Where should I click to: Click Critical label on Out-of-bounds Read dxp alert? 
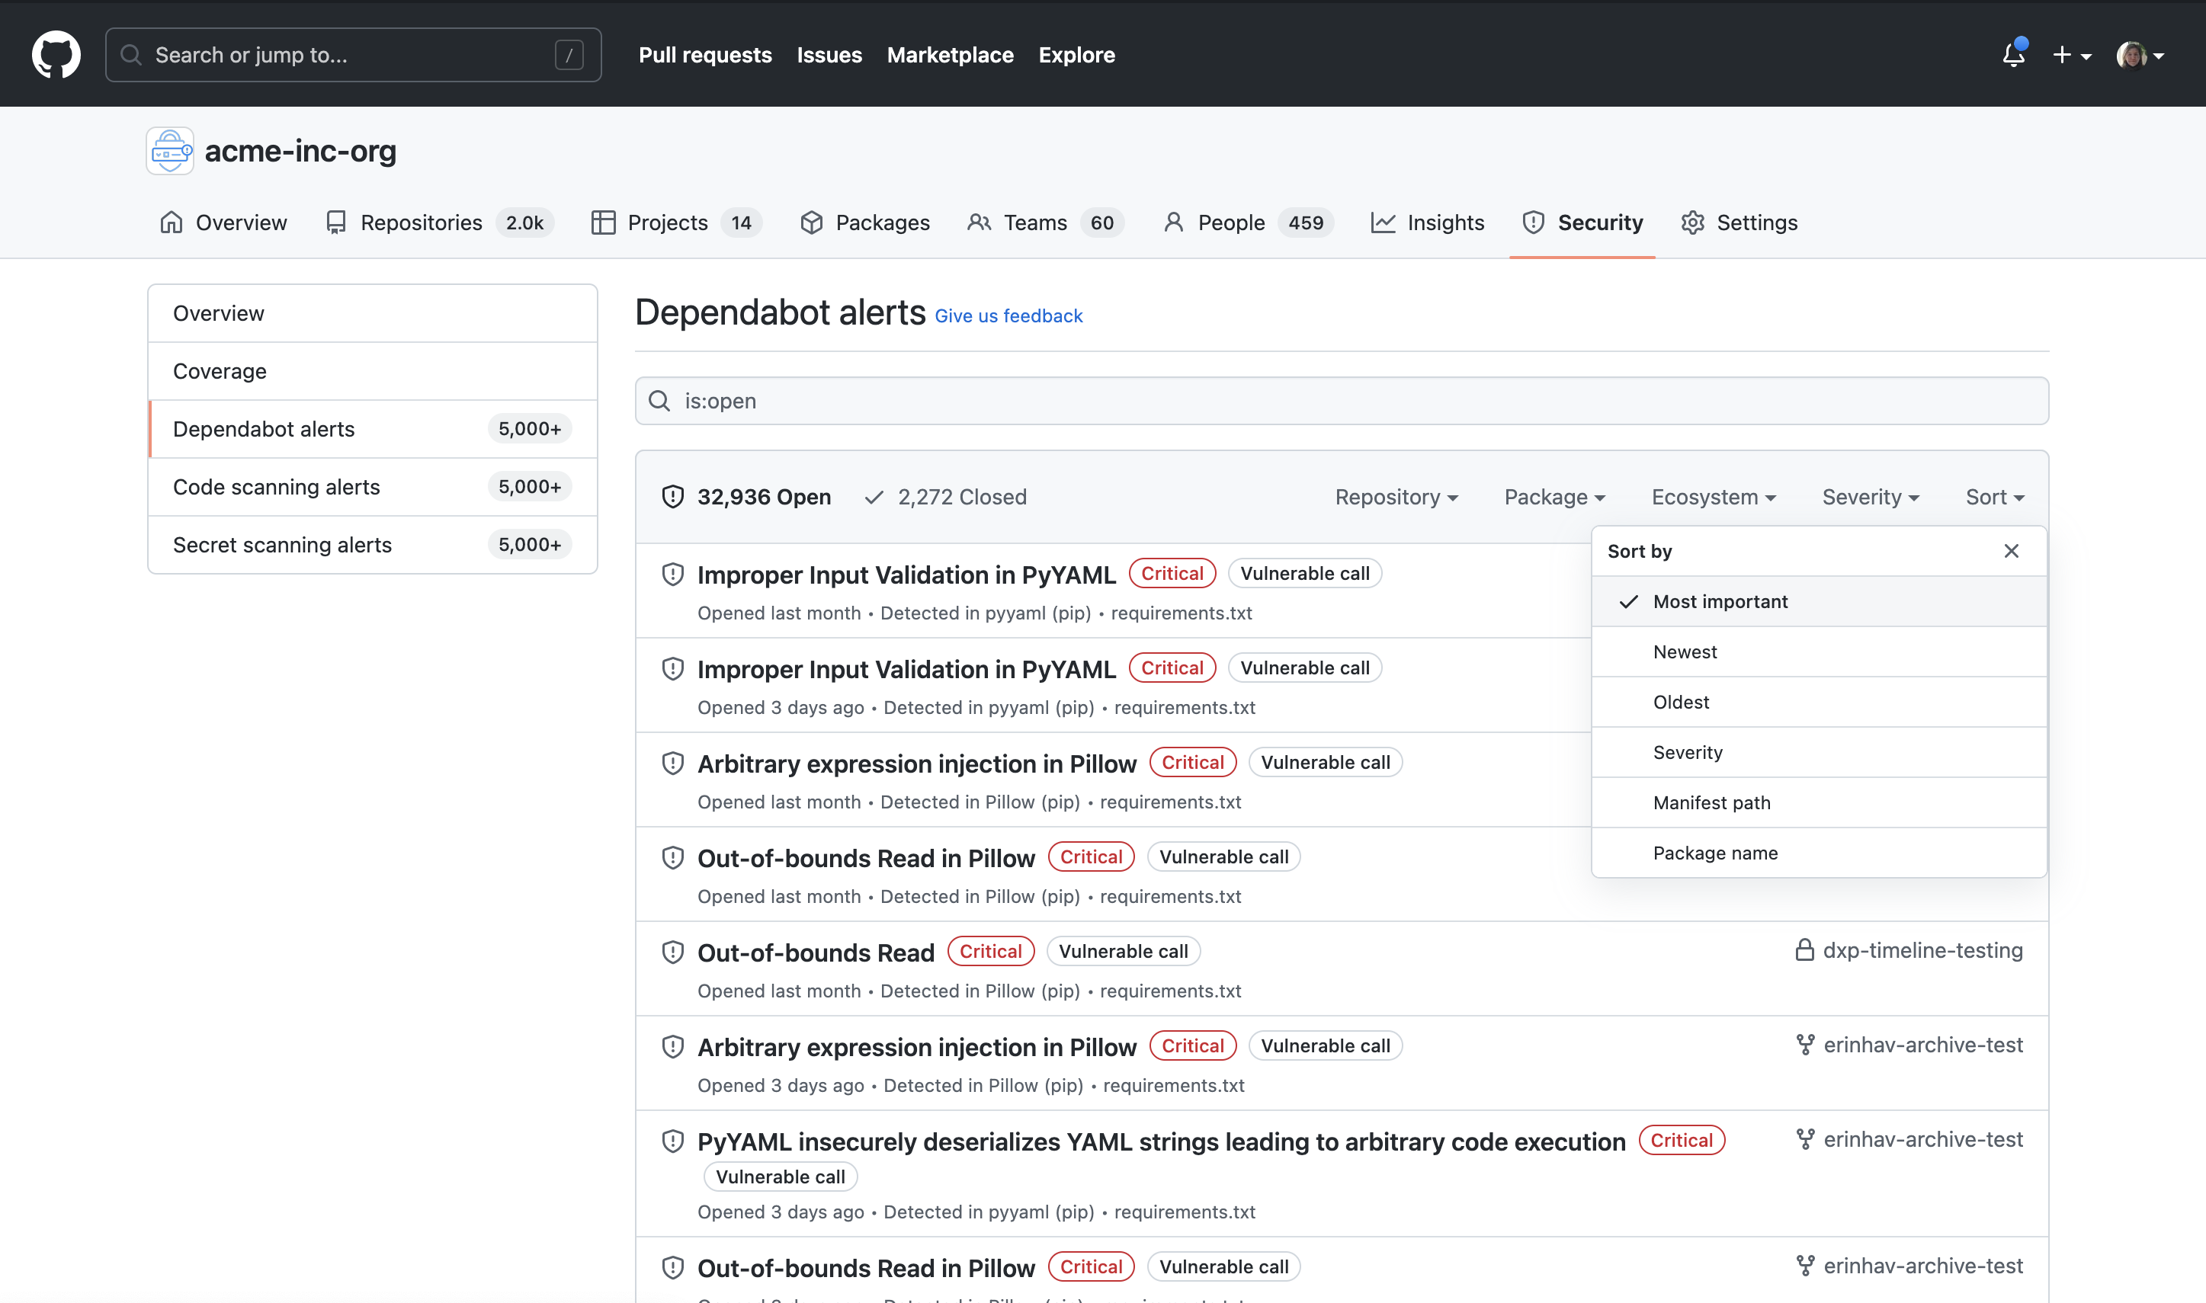(x=991, y=952)
